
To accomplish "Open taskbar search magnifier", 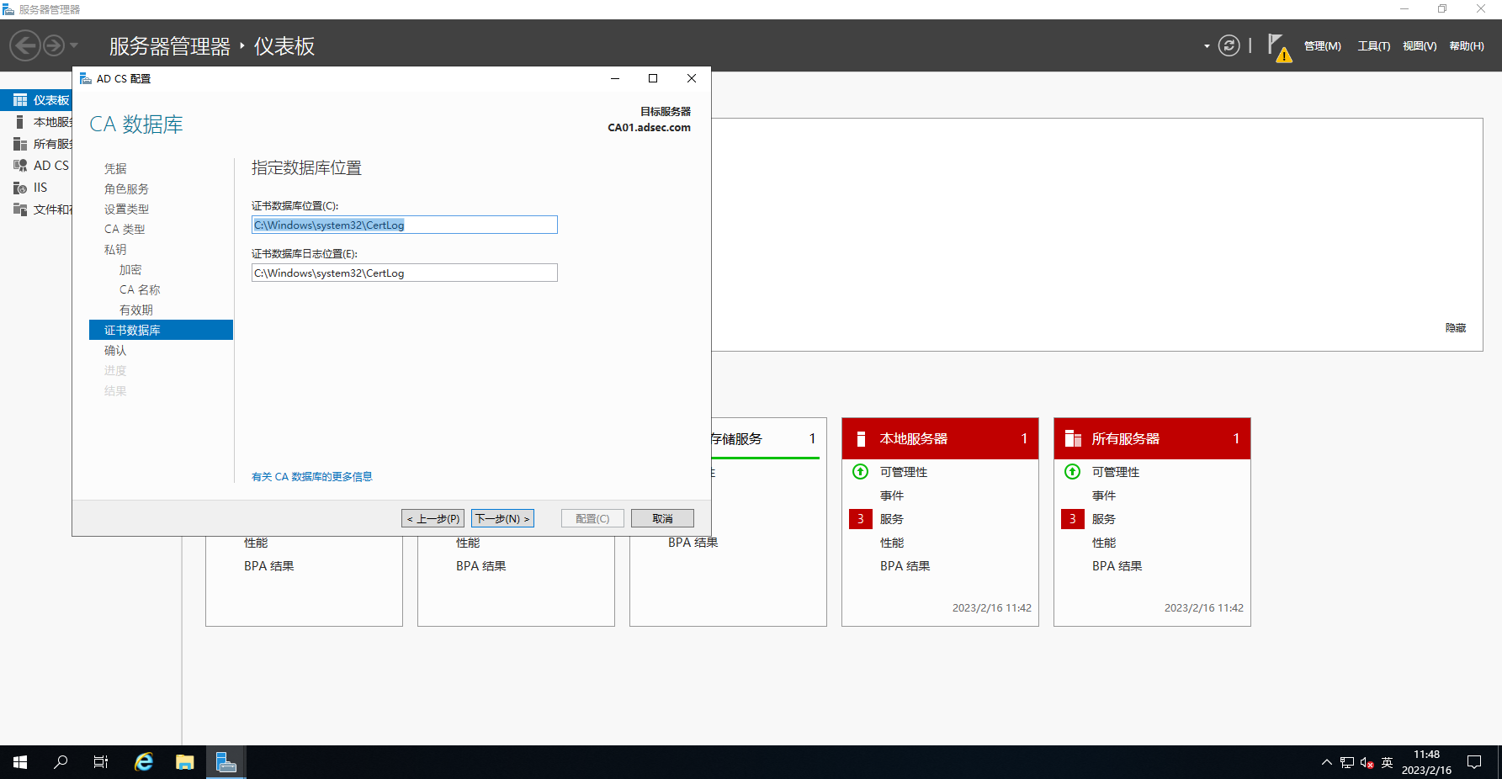I will click(x=61, y=762).
